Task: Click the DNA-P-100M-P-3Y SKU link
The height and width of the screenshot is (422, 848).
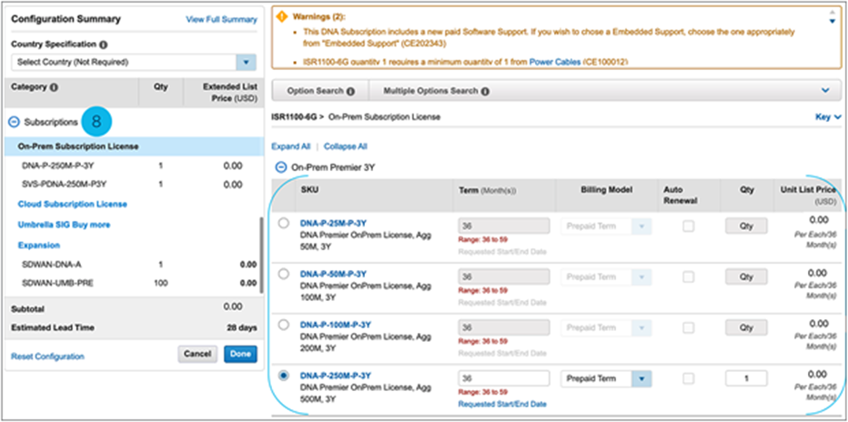Action: pos(336,325)
